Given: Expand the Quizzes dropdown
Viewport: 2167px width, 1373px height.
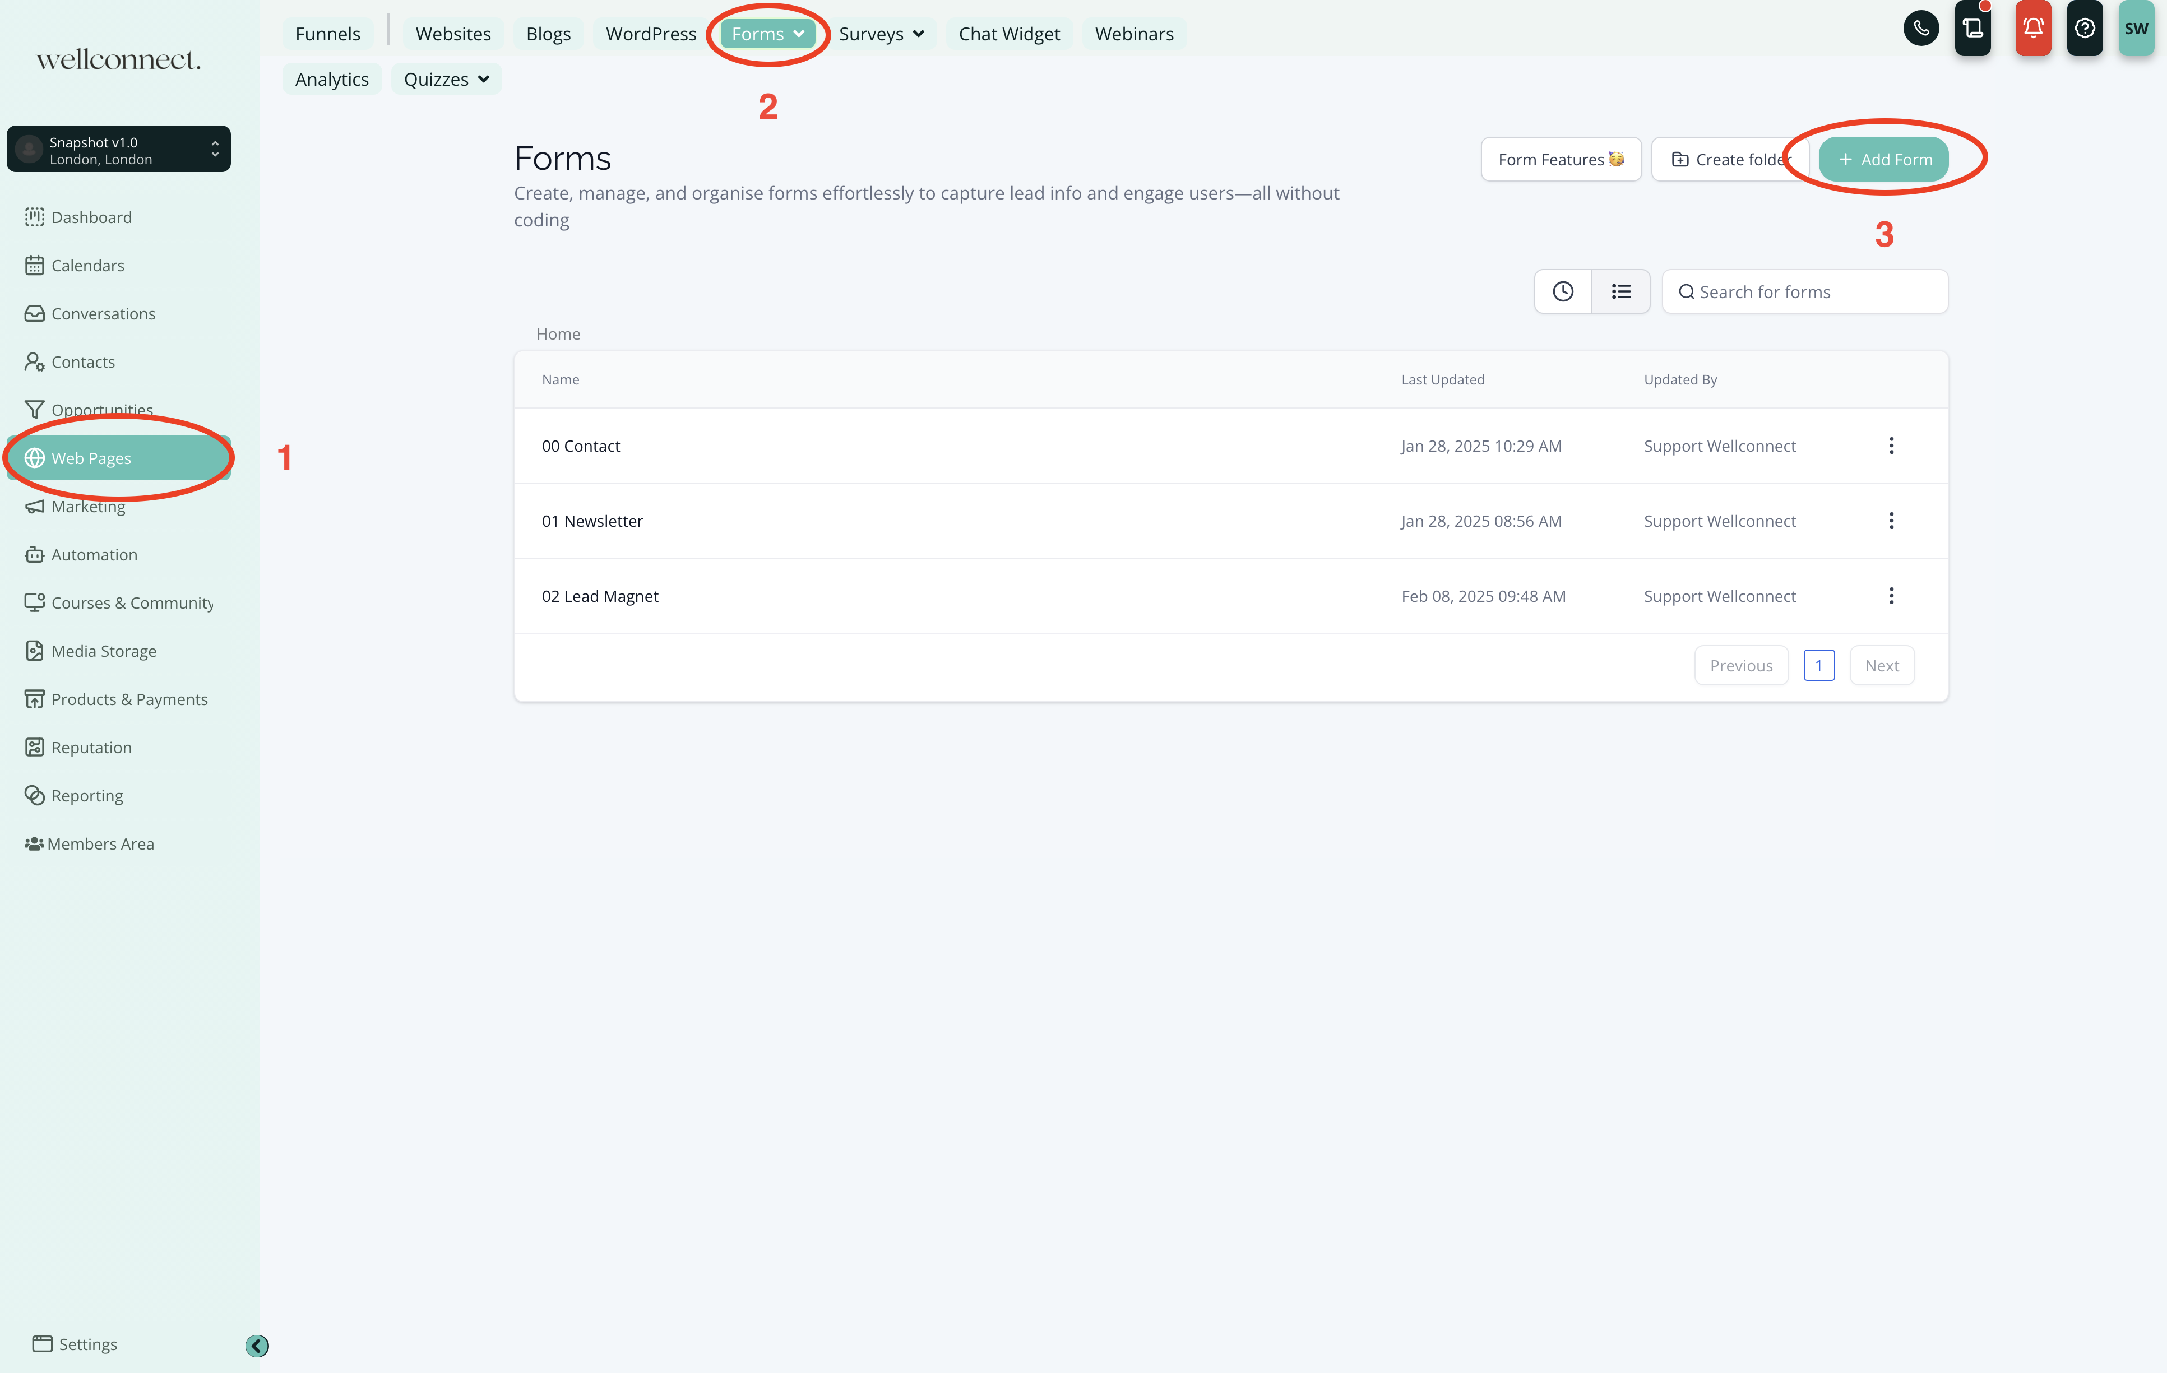Looking at the screenshot, I should point(446,79).
